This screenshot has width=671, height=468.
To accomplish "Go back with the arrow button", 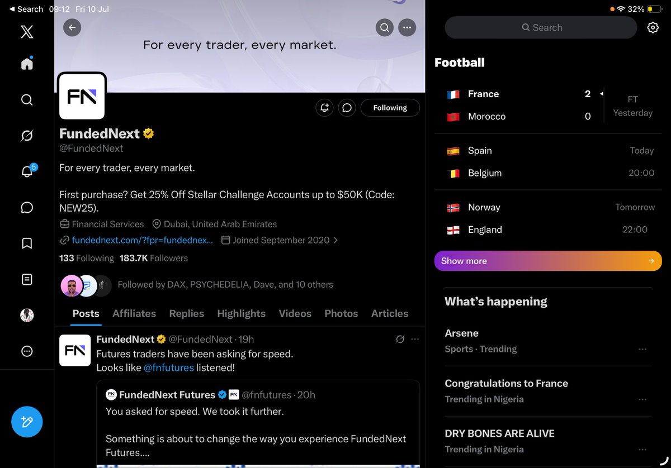I will (72, 27).
